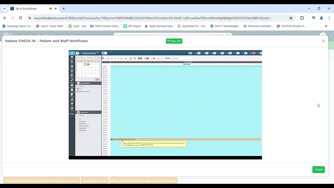334x188 pixels.
Task: Open the PHM snowflake icon
Action: (72, 71)
